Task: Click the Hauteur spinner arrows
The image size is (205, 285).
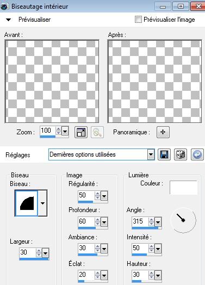Action: (x=151, y=275)
